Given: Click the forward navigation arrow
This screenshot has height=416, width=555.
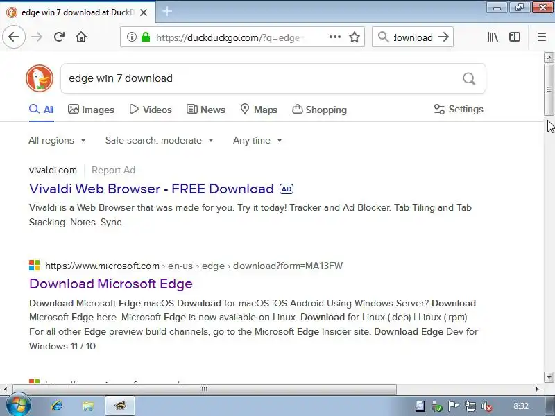Looking at the screenshot, I should [37, 37].
